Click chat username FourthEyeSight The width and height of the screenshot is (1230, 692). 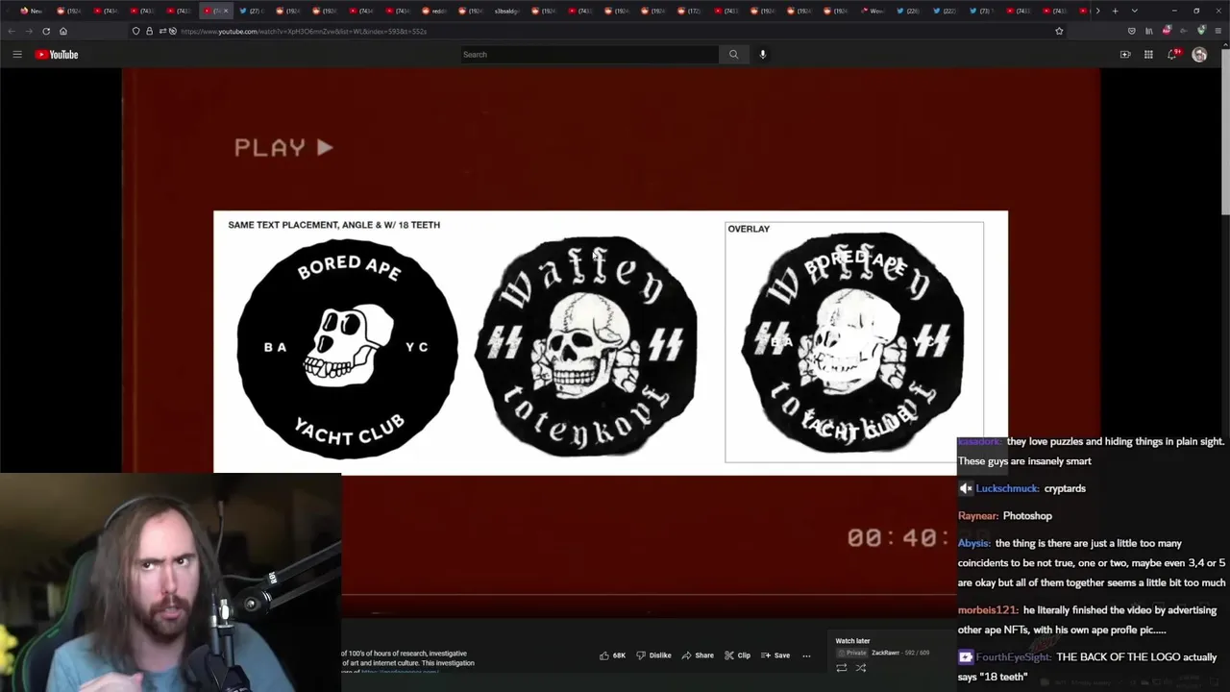[1013, 657]
